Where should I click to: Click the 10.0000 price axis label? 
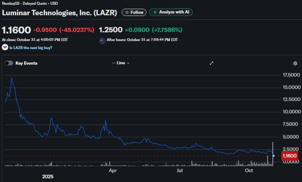[291, 112]
